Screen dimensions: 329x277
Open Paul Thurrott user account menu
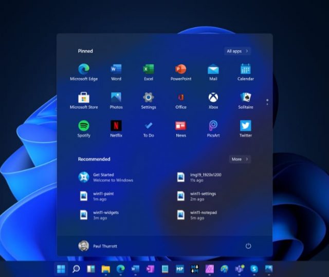98,246
